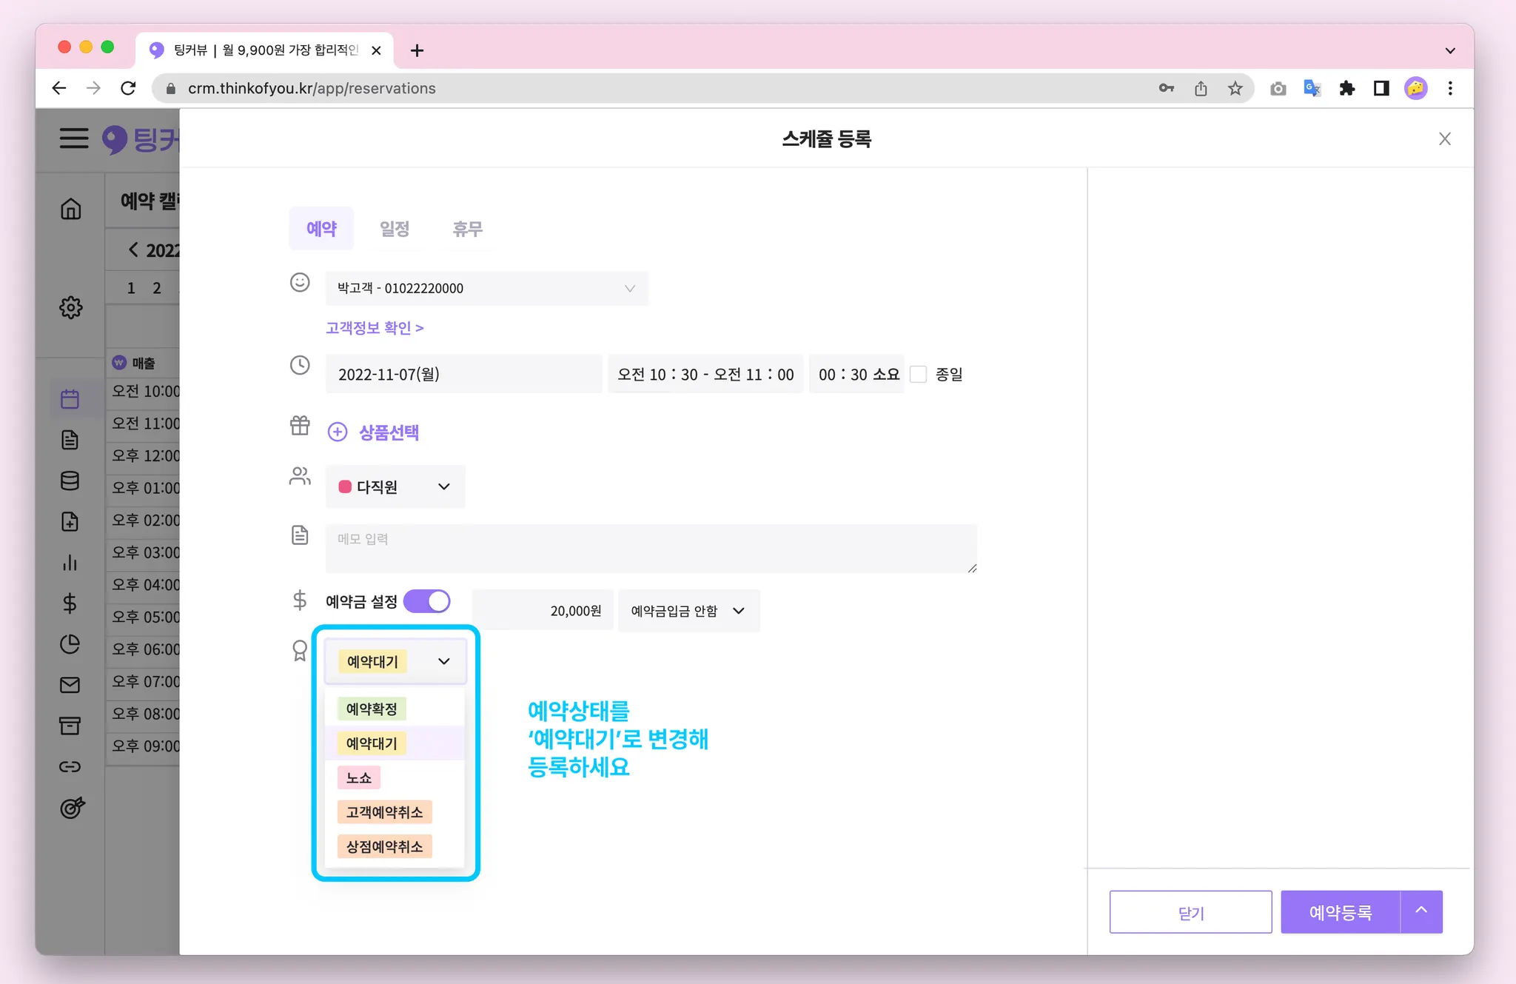
Task: Switch to the 일정 tab
Action: click(x=395, y=229)
